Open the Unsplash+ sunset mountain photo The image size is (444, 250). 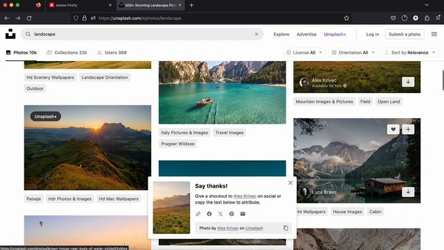(x=87, y=148)
